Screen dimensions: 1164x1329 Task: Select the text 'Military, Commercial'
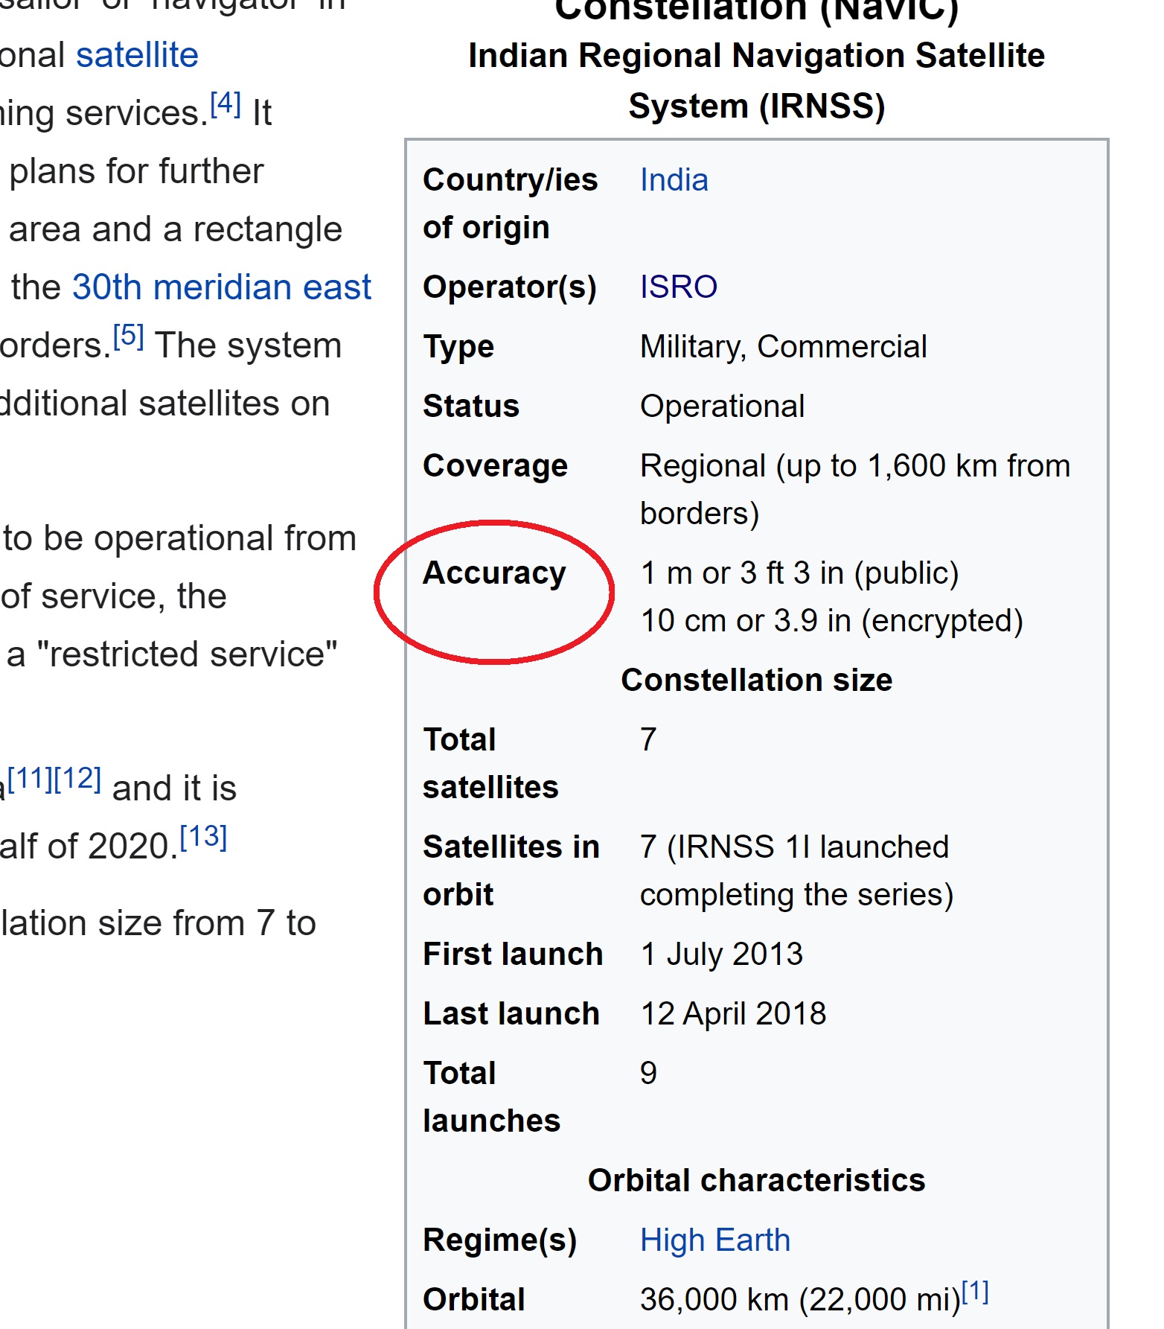tap(784, 347)
